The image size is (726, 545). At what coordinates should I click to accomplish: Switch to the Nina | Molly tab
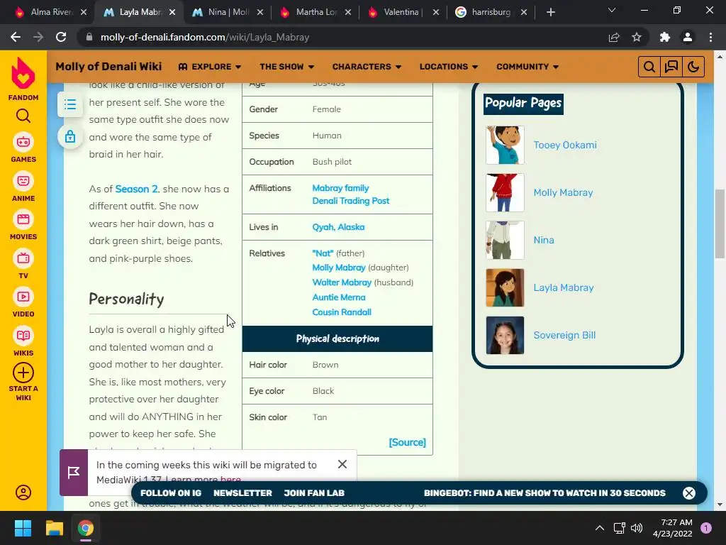(228, 12)
